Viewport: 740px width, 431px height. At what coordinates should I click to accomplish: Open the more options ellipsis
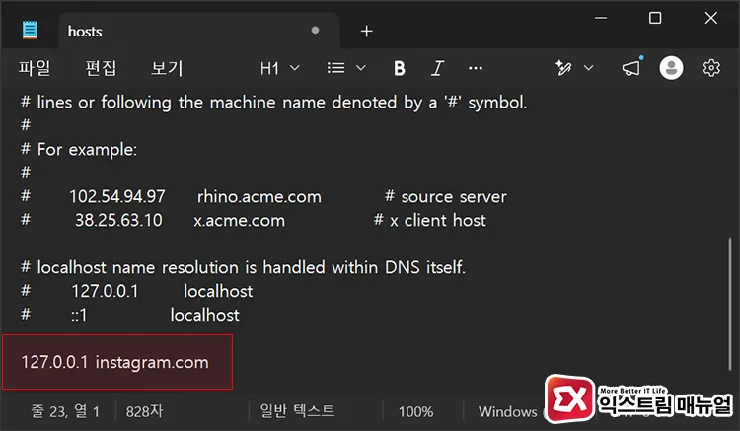(x=476, y=68)
